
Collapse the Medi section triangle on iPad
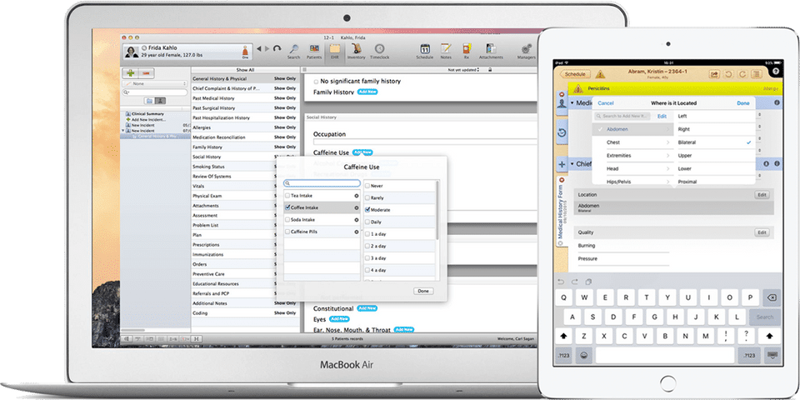(572, 103)
